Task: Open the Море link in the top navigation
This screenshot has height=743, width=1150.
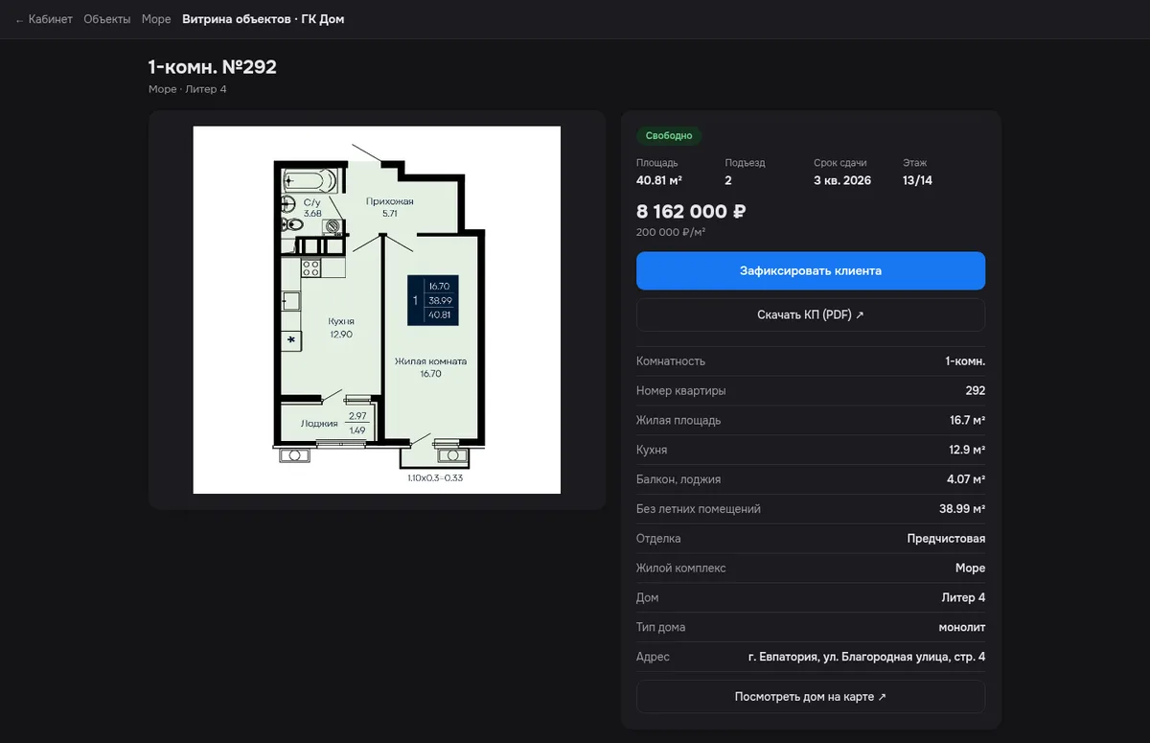Action: [156, 19]
